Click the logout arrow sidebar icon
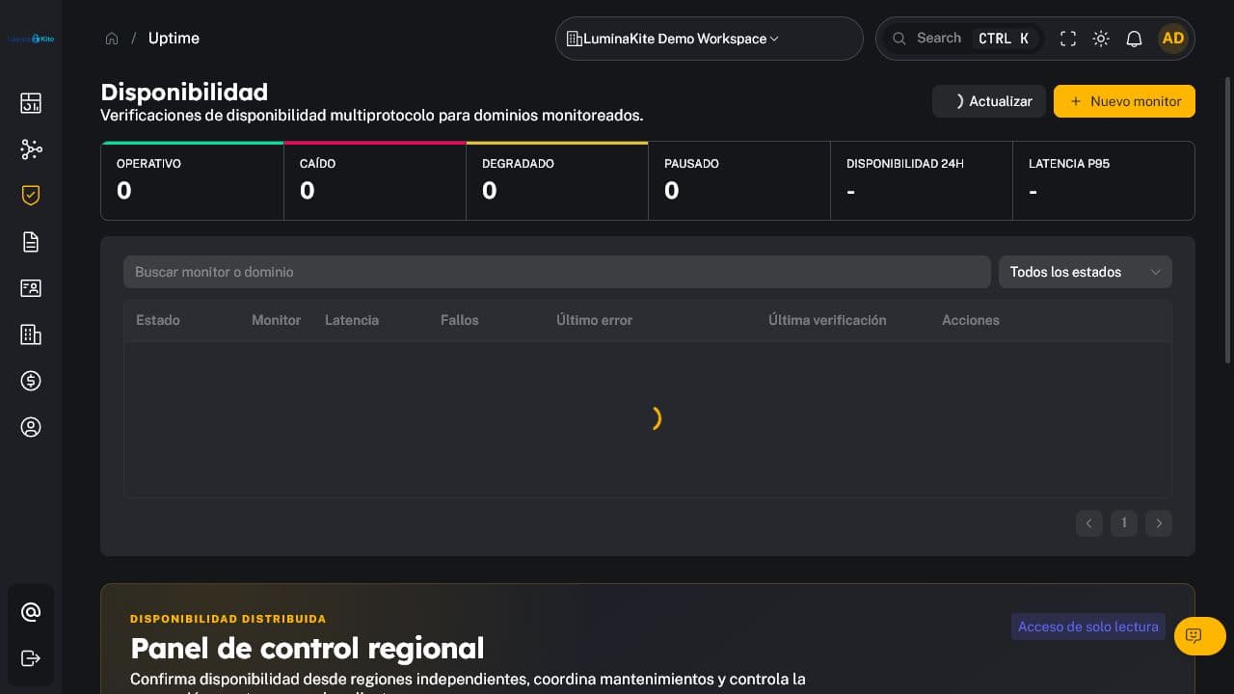The image size is (1234, 694). [31, 658]
